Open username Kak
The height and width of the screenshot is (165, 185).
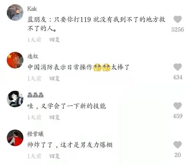[32, 9]
